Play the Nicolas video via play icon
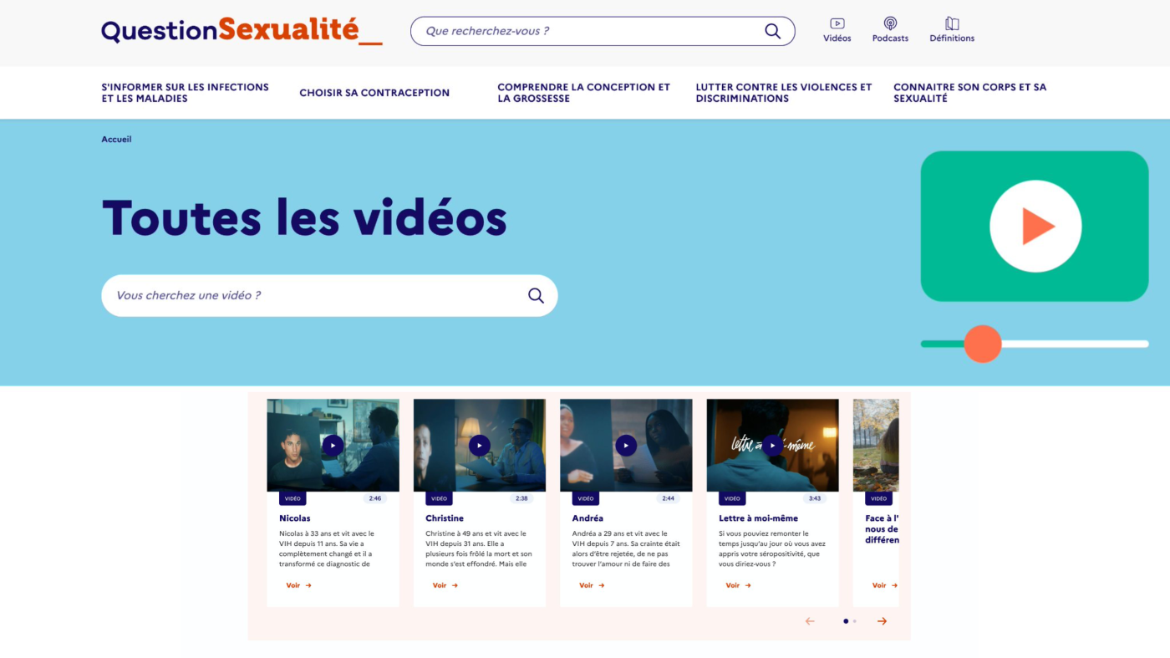 point(333,446)
